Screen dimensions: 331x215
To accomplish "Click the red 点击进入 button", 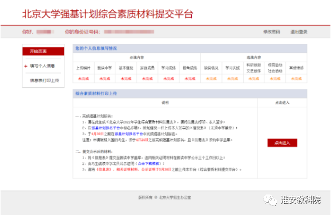I will [x=282, y=143].
